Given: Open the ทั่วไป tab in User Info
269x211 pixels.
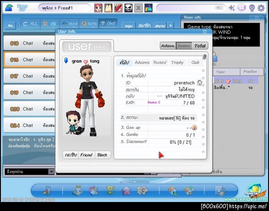Looking at the screenshot, I should coord(125,62).
